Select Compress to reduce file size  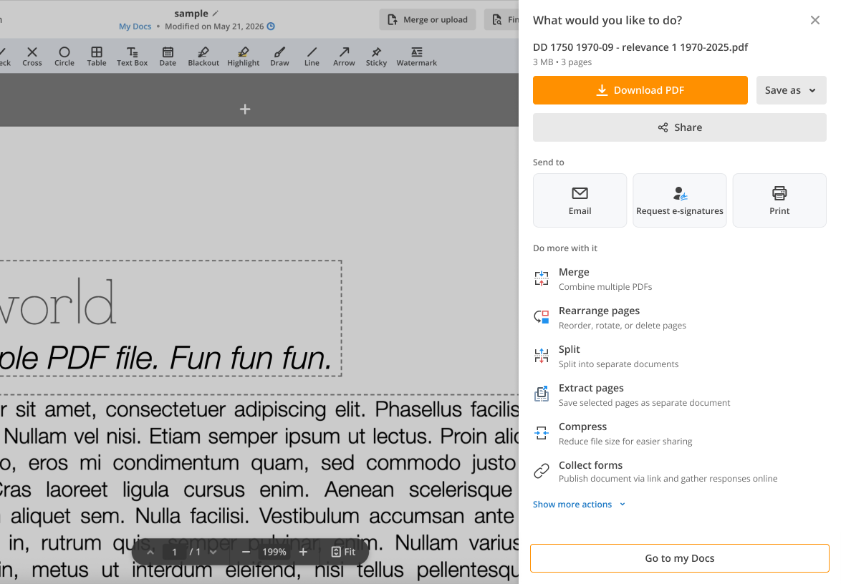tap(680, 434)
